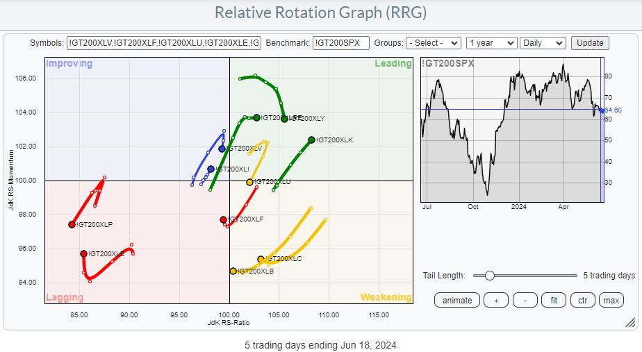
Task: Click the !GT200XLC yellow marker dot
Action: [x=261, y=260]
